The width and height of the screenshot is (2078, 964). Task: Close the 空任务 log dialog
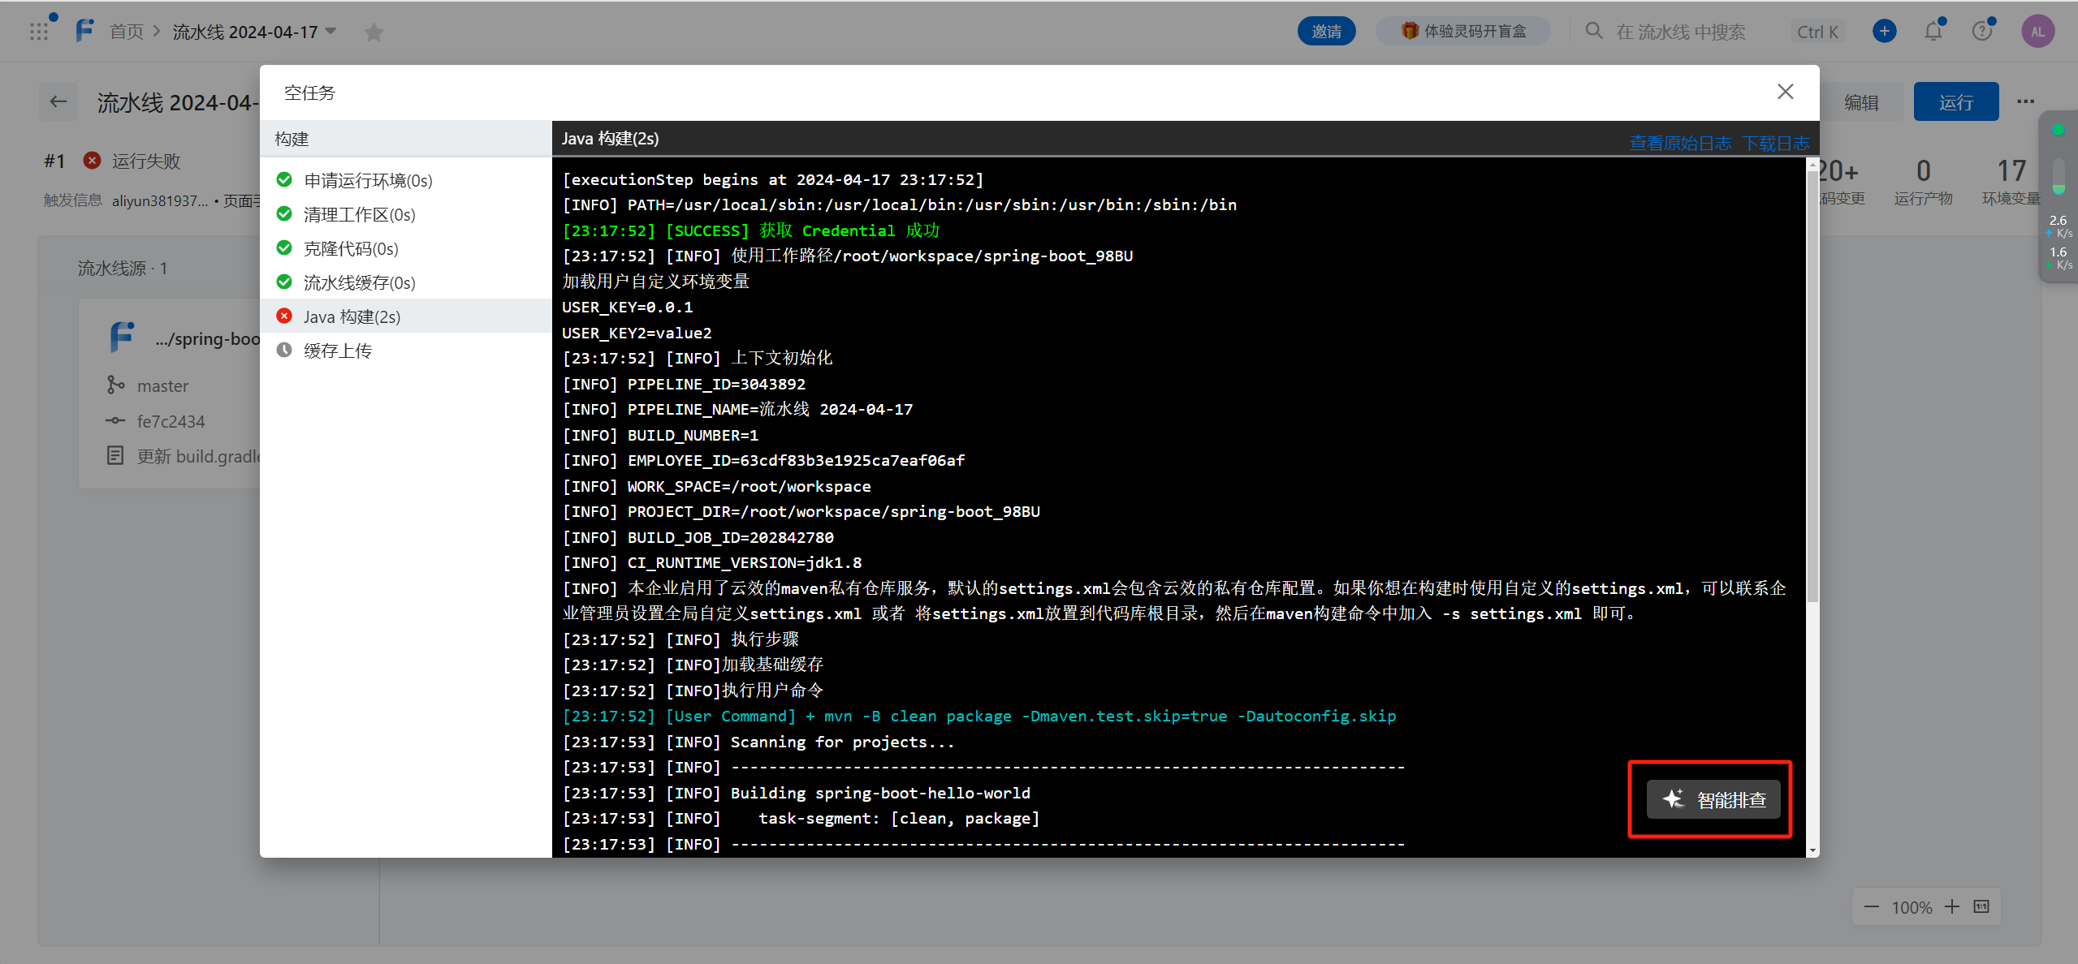[1785, 92]
